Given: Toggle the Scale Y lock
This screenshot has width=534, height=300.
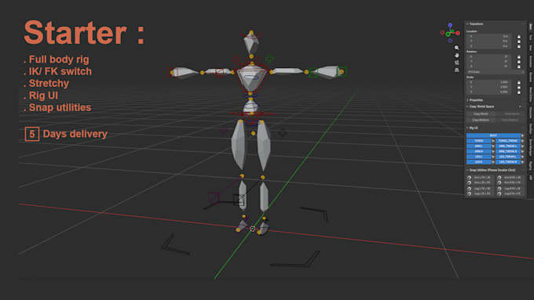Looking at the screenshot, I should point(518,87).
